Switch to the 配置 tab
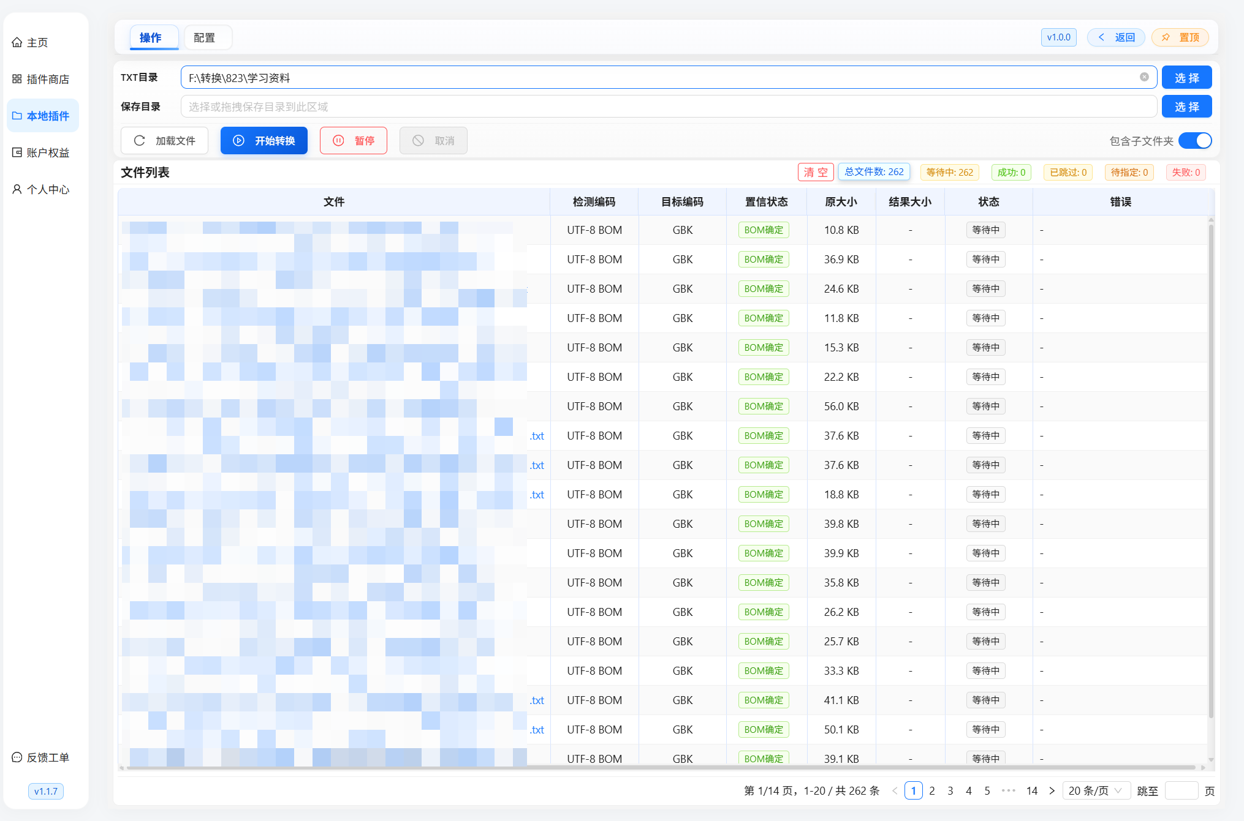Image resolution: width=1244 pixels, height=821 pixels. coord(208,37)
